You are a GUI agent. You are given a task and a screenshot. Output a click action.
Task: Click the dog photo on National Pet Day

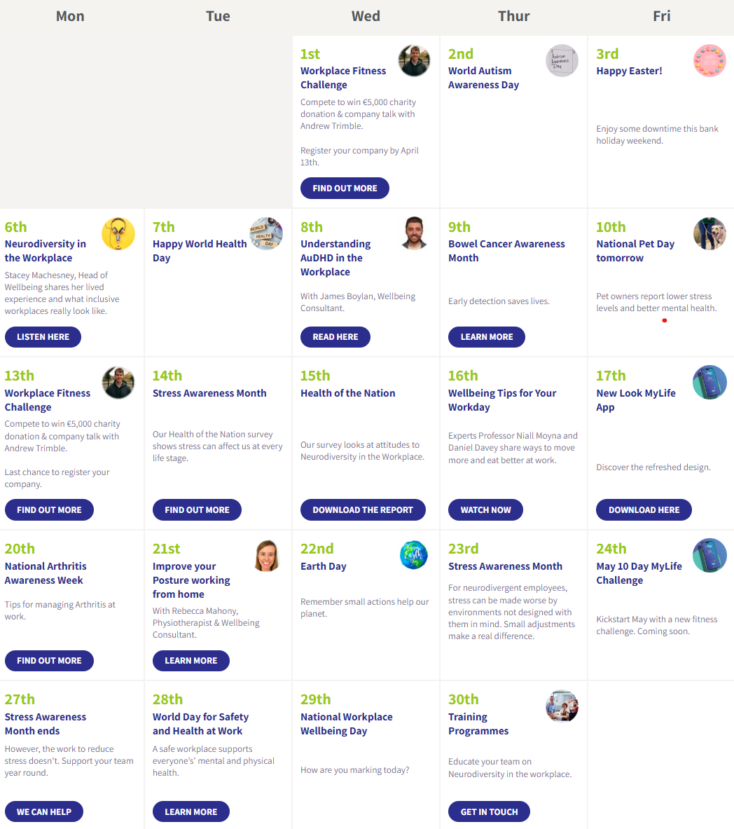pos(709,234)
